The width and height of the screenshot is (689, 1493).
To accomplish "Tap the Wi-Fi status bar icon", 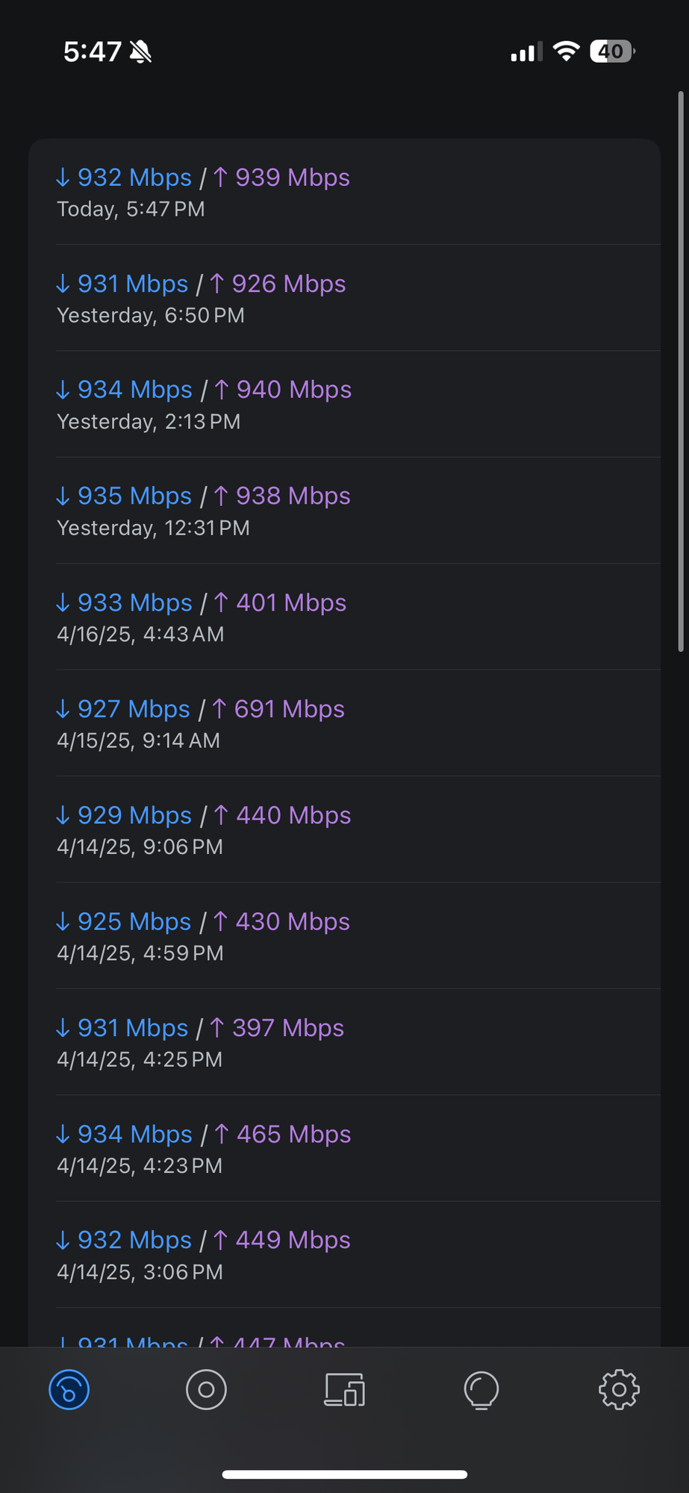I will coord(567,52).
